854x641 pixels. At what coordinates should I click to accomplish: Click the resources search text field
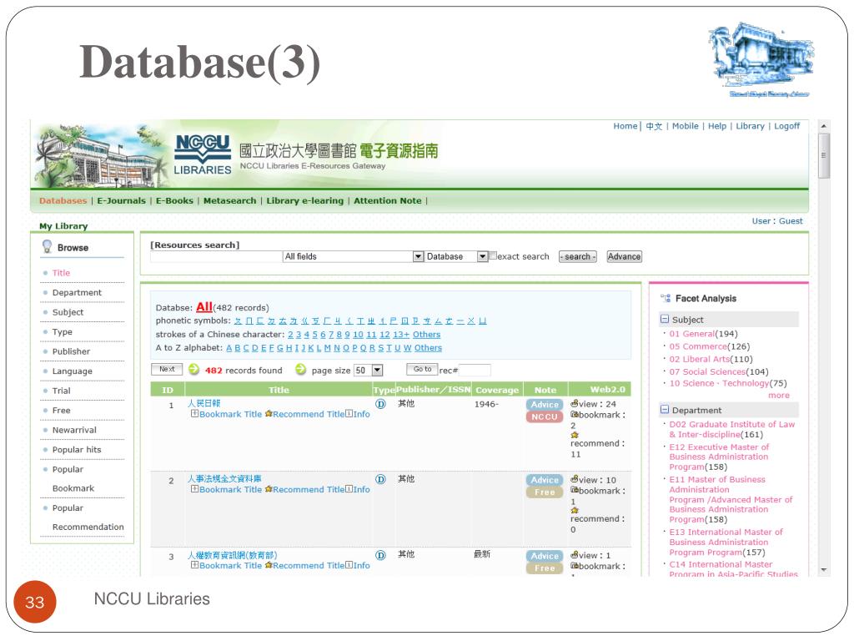[x=216, y=257]
